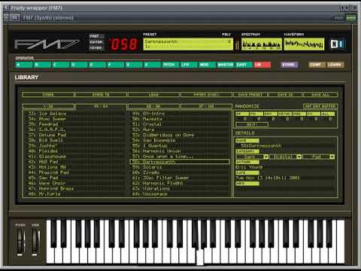Switch to the LFO page
The width and height of the screenshot is (361, 271).
(x=189, y=65)
